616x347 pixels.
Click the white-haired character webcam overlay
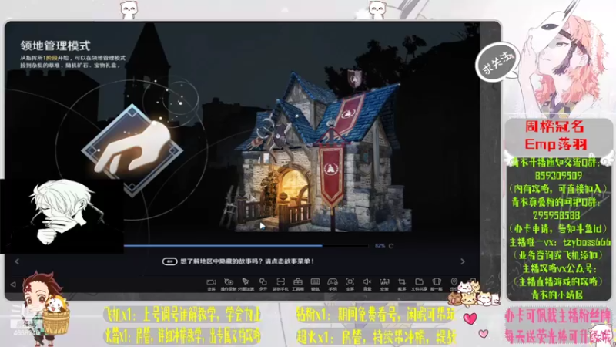click(62, 216)
